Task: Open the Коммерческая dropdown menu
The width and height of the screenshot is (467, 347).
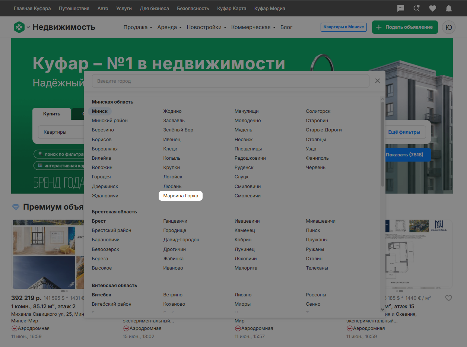Action: [x=253, y=27]
